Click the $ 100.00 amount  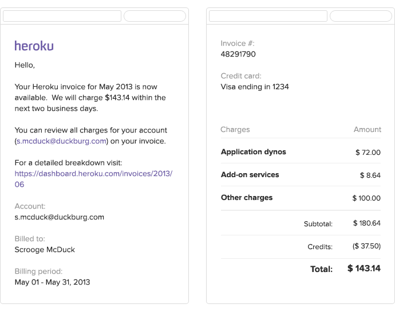click(x=366, y=198)
